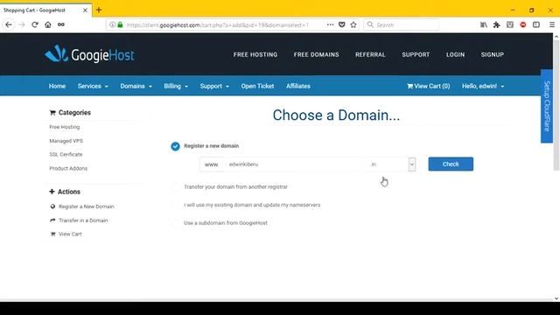Click the page vertical scrollbar thumb
This screenshot has height=315, width=560.
[556, 105]
